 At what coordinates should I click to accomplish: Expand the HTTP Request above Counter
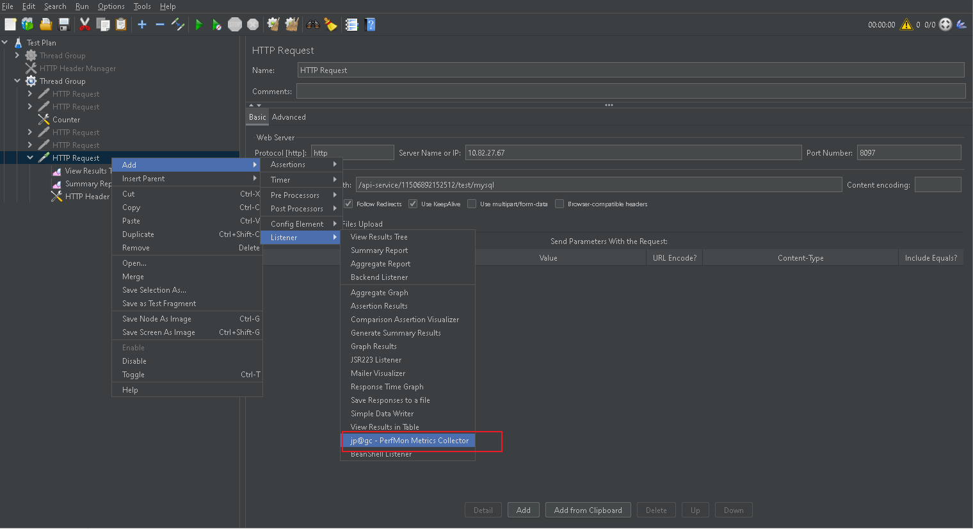(30, 106)
